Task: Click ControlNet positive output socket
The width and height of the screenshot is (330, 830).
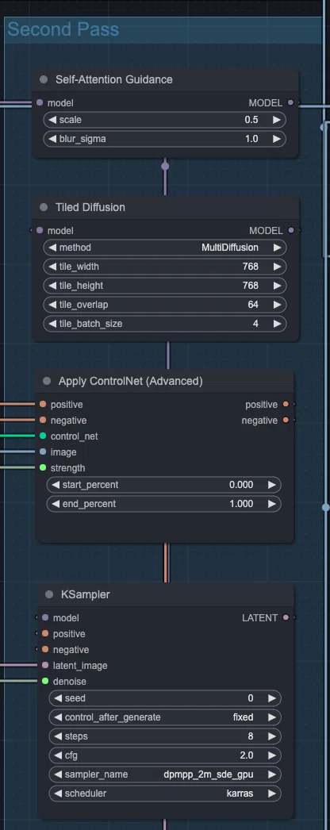Action: pyautogui.click(x=286, y=405)
